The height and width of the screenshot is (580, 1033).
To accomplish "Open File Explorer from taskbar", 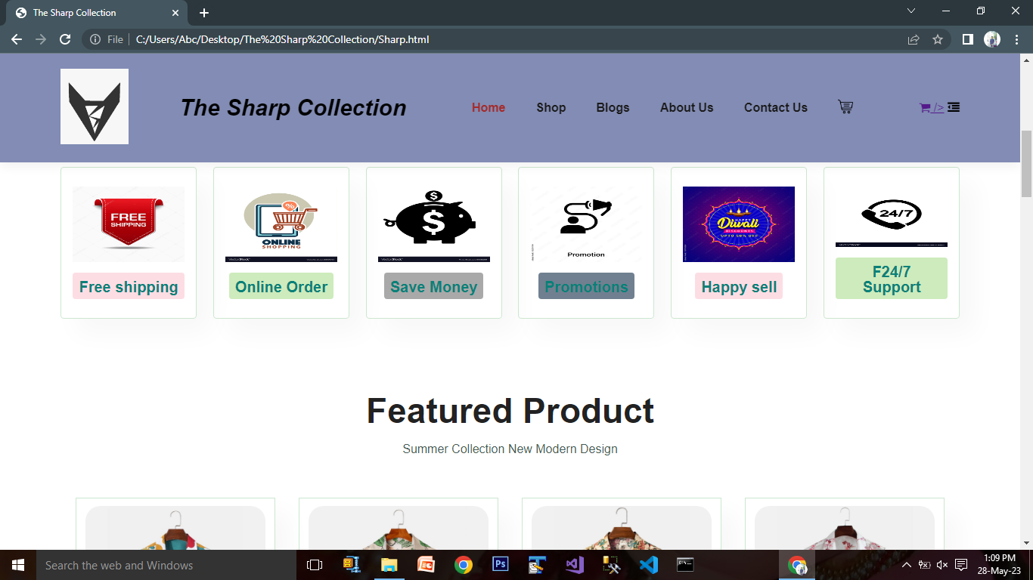I will click(x=389, y=565).
